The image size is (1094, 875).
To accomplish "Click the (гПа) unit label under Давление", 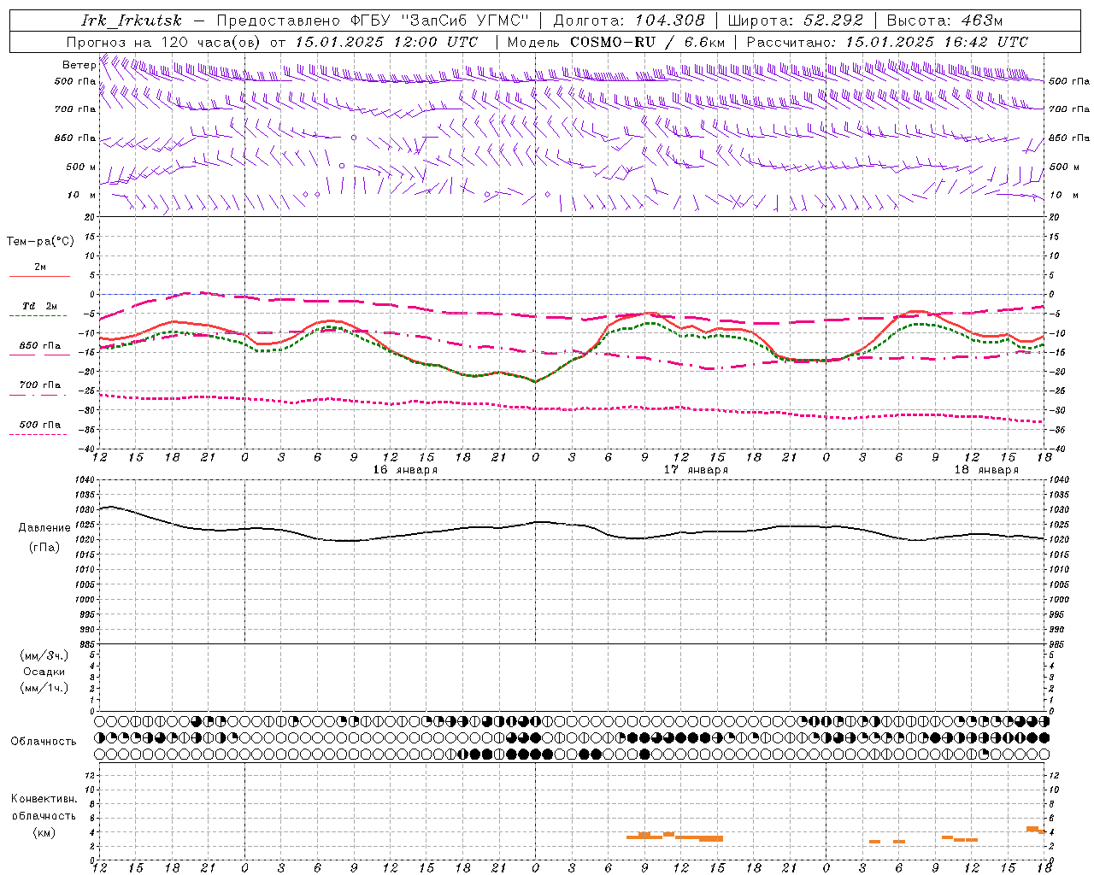I will click(43, 547).
